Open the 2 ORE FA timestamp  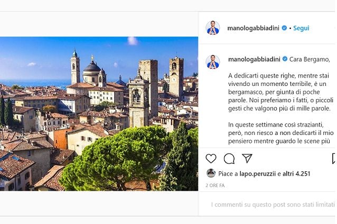(215, 186)
